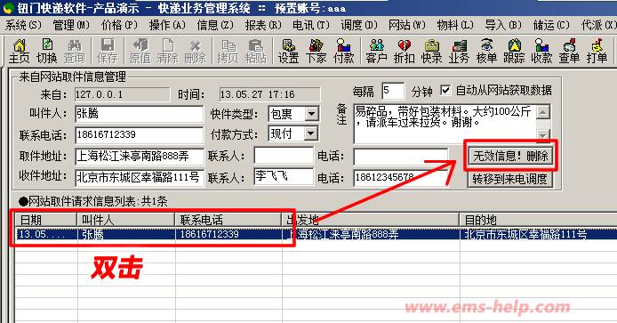Select the 张腾 row in request list
The height and width of the screenshot is (323, 617).
click(x=316, y=234)
